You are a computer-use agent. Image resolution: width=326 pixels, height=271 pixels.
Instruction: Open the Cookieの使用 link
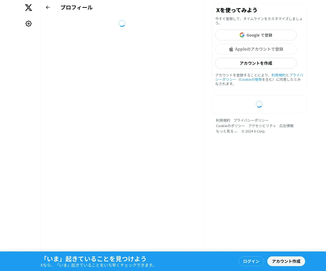tap(251, 79)
